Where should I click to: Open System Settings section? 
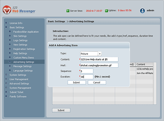point(18,75)
